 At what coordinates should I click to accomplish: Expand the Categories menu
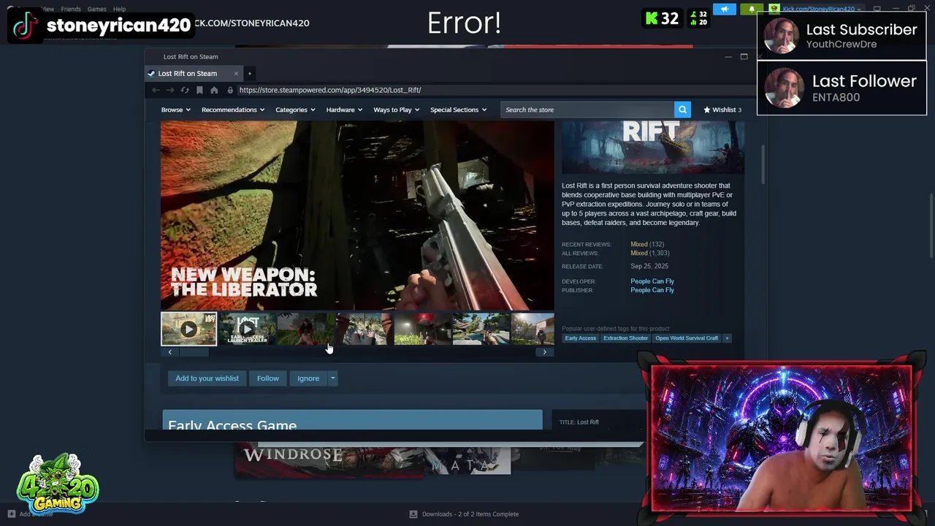pyautogui.click(x=295, y=110)
